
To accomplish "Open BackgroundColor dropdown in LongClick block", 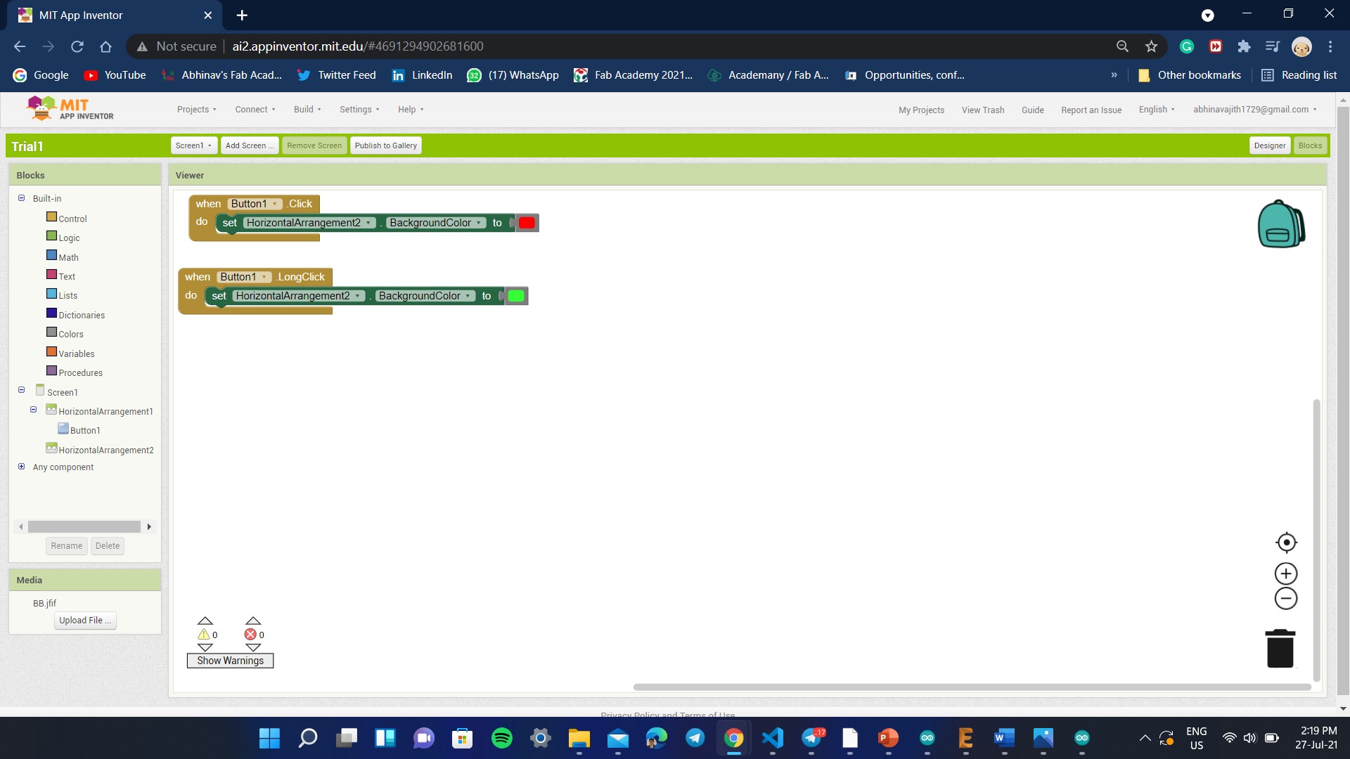I will click(425, 296).
